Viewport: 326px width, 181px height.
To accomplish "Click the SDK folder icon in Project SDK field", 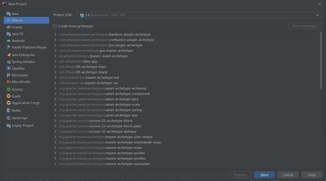I will [82, 15].
